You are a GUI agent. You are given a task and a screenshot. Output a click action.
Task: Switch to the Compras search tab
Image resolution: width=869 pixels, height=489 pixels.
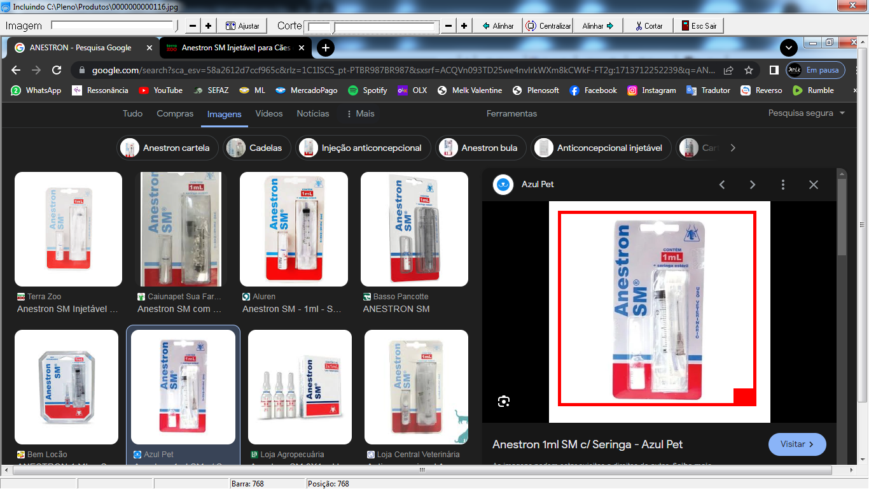pyautogui.click(x=175, y=113)
